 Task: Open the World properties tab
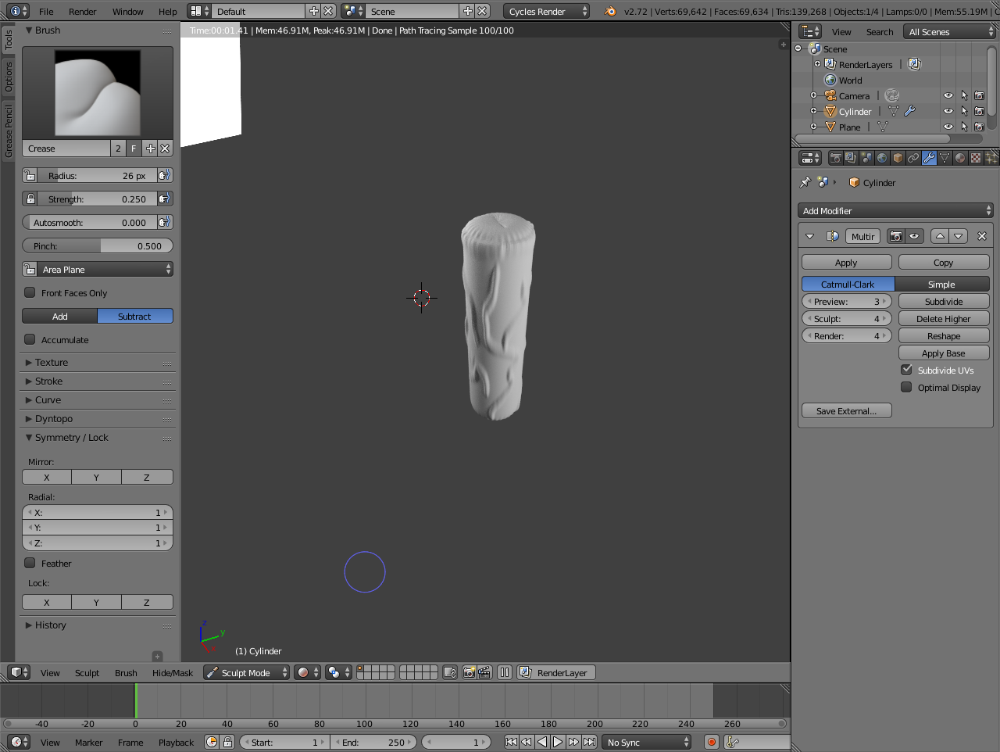point(882,158)
